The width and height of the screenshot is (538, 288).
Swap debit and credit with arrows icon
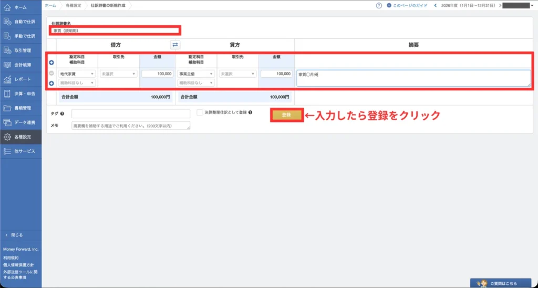click(175, 45)
